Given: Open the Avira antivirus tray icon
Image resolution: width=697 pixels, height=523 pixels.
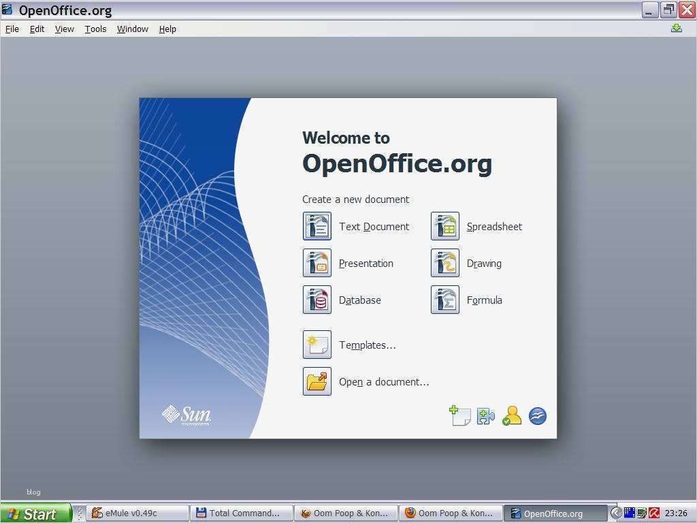Looking at the screenshot, I should [x=653, y=512].
